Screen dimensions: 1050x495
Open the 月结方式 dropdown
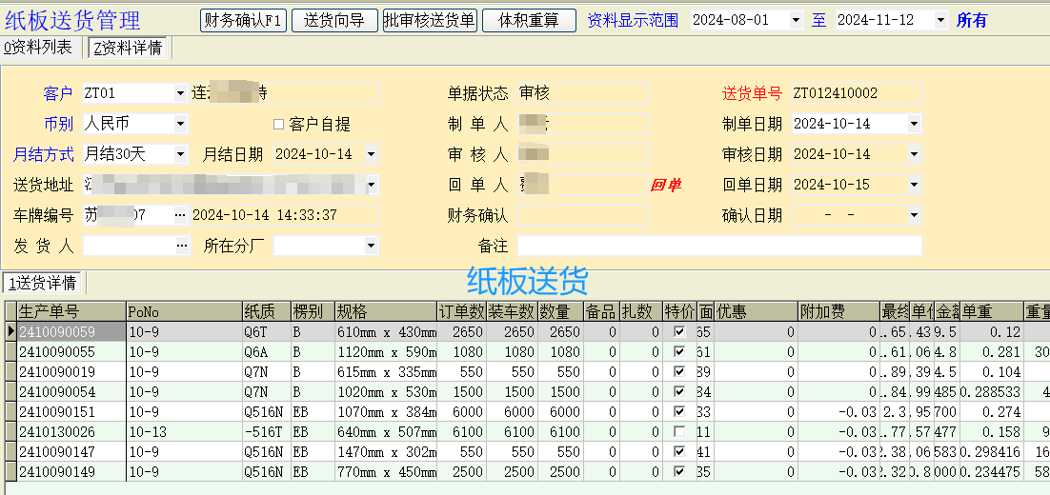click(x=181, y=154)
